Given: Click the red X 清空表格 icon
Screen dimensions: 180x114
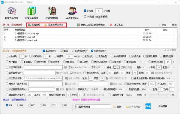Looking at the screenshot, I should [x=111, y=25].
